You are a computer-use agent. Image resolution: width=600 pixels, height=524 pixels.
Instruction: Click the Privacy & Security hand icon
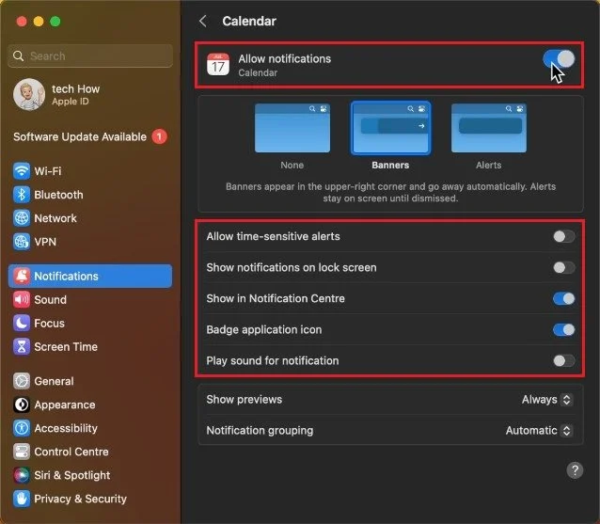(x=22, y=499)
